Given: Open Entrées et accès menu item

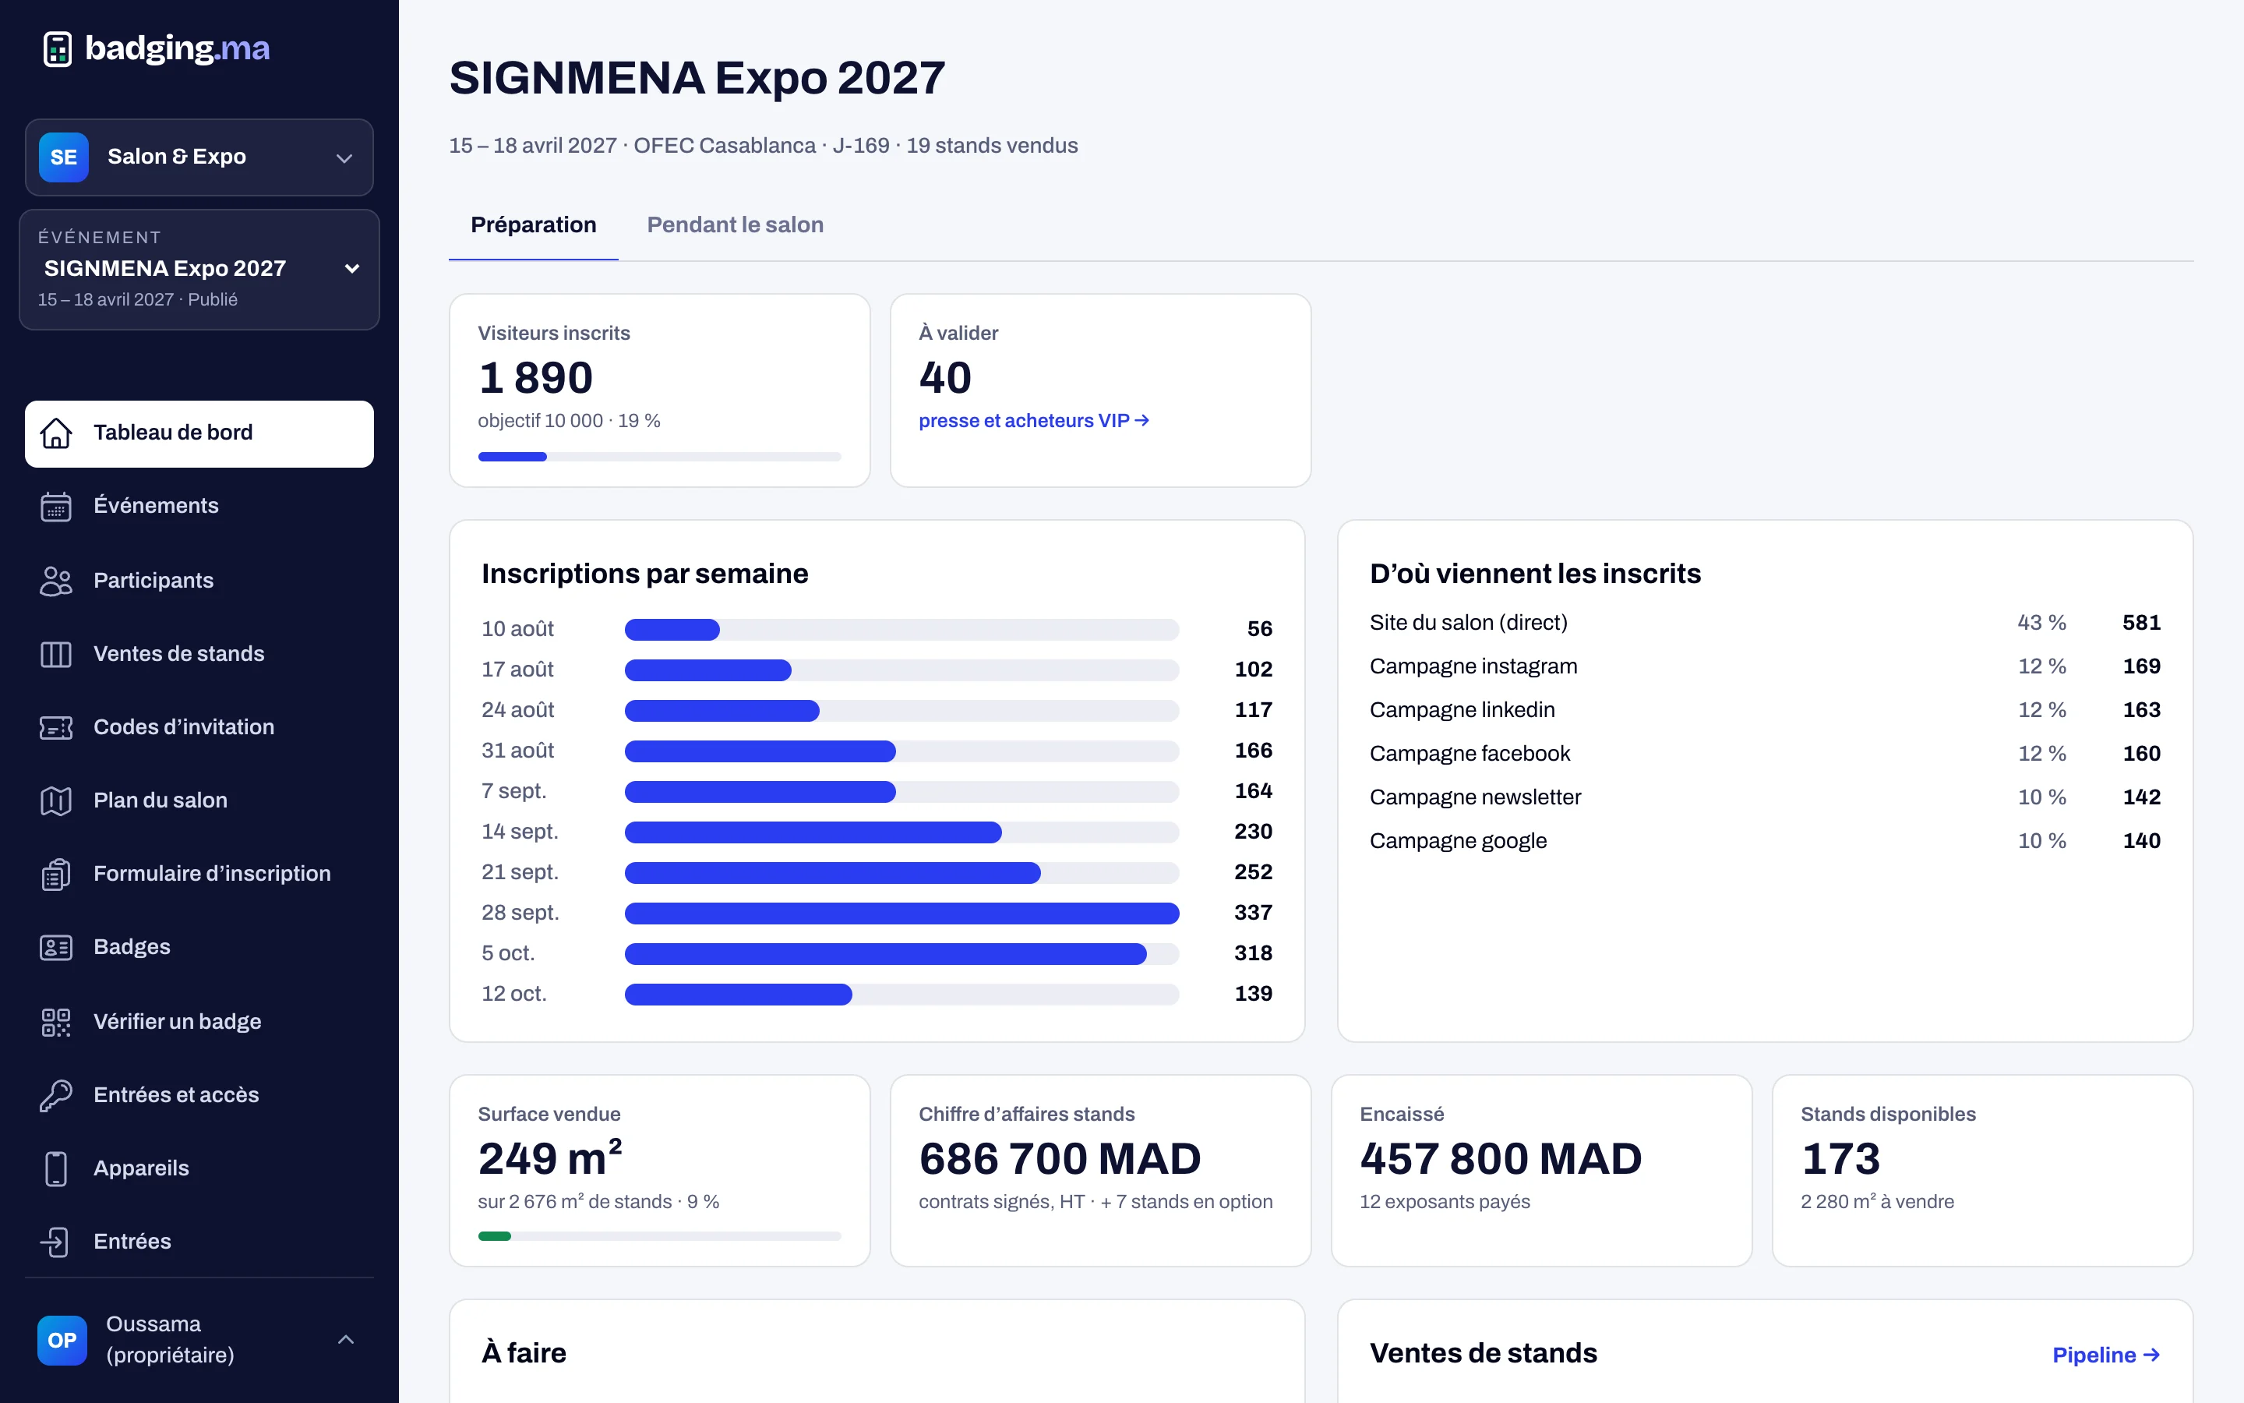Looking at the screenshot, I should 199,1095.
